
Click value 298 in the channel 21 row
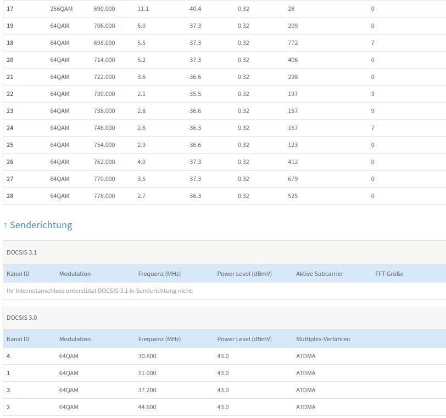[x=293, y=77]
